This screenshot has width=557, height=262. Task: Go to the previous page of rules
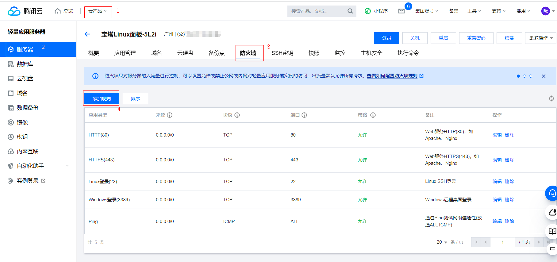click(485, 242)
